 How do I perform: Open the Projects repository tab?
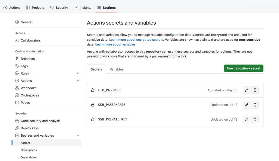point(35,8)
